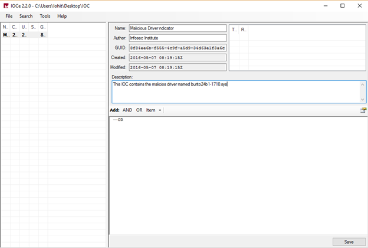Click into the Author text field
The image size is (368, 248).
(177, 38)
